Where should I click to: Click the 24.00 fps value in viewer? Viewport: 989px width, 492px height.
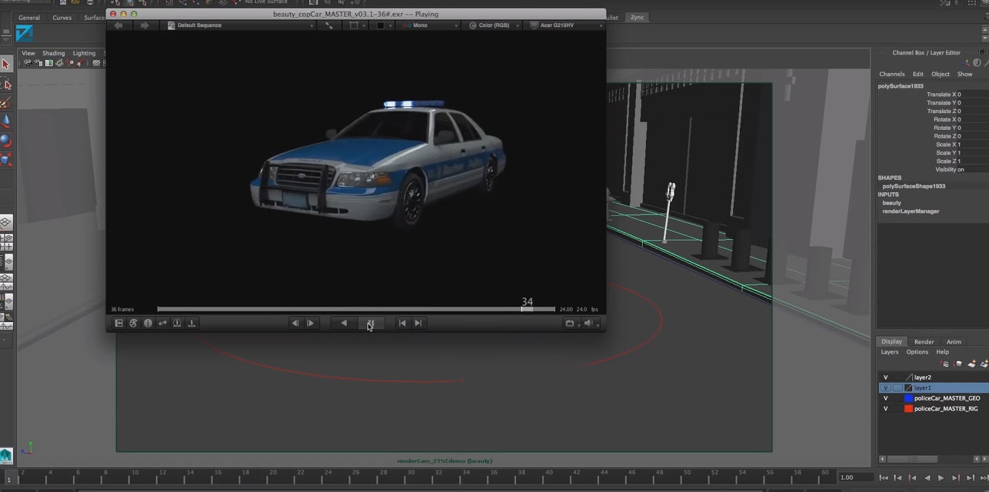tap(566, 309)
